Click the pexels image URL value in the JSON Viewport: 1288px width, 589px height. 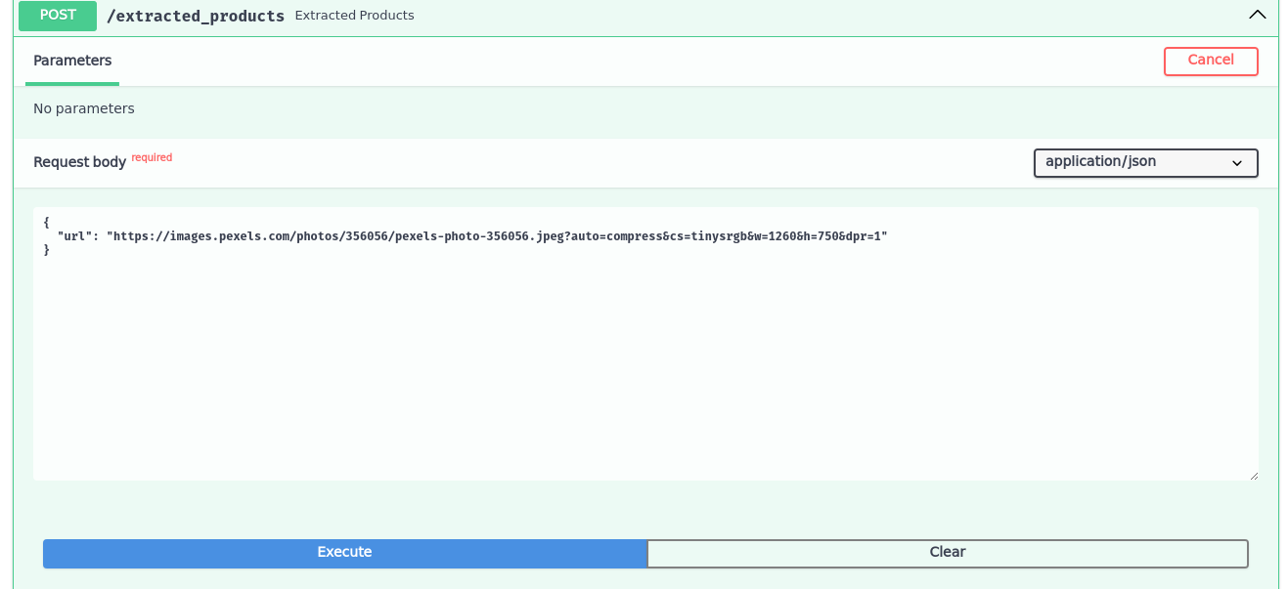click(x=497, y=236)
